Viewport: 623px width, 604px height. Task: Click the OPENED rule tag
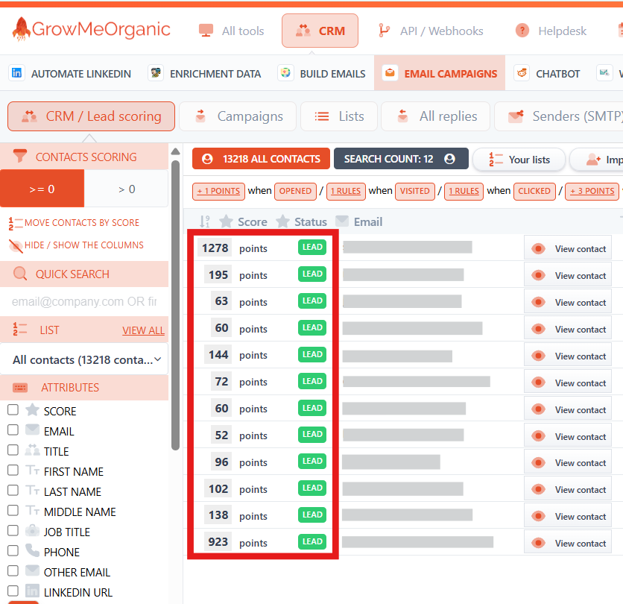(x=295, y=191)
